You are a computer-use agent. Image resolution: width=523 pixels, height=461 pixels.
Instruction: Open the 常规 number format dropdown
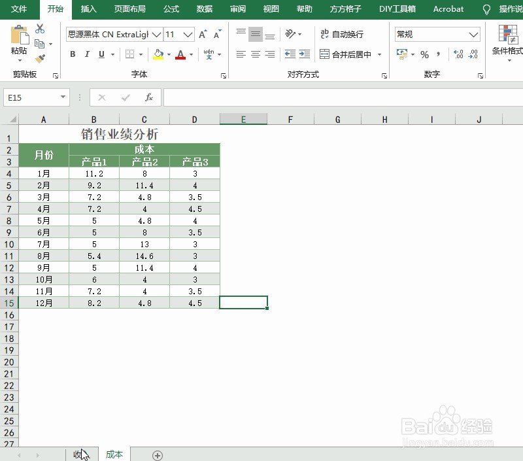tap(473, 35)
